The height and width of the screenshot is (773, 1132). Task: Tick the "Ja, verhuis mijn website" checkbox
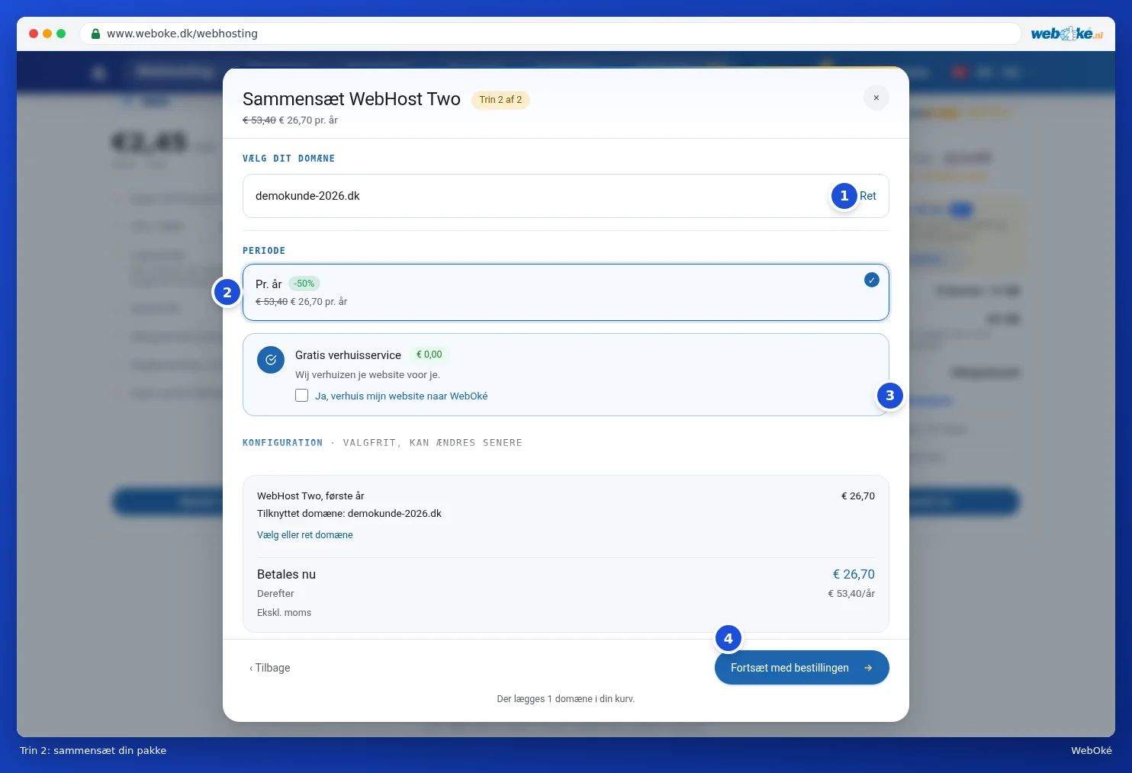[x=302, y=396]
